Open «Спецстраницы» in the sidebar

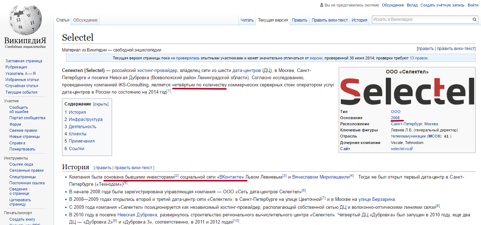pyautogui.click(x=23, y=177)
